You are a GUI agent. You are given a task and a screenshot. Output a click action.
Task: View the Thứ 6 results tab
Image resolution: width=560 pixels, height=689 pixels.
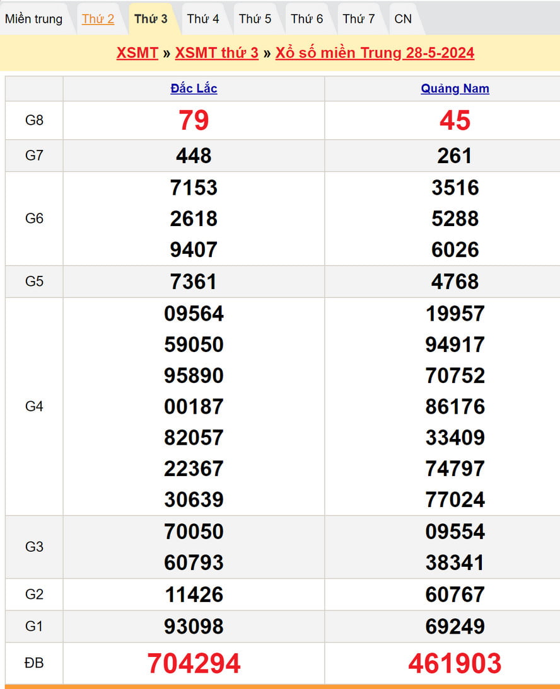(x=306, y=19)
